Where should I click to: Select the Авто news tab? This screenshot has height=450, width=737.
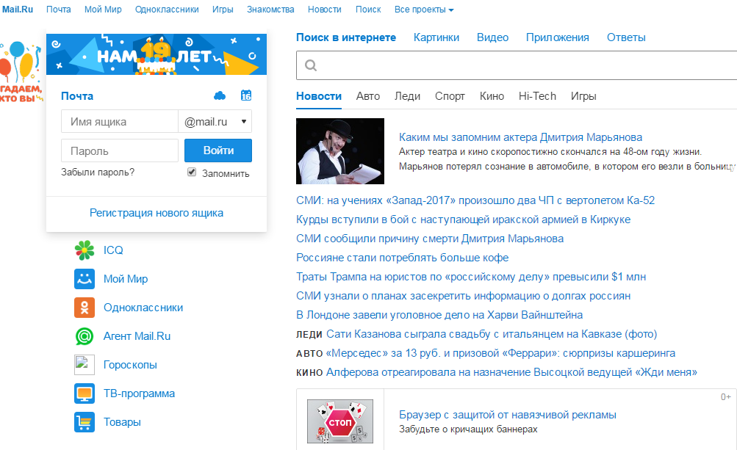click(x=368, y=96)
